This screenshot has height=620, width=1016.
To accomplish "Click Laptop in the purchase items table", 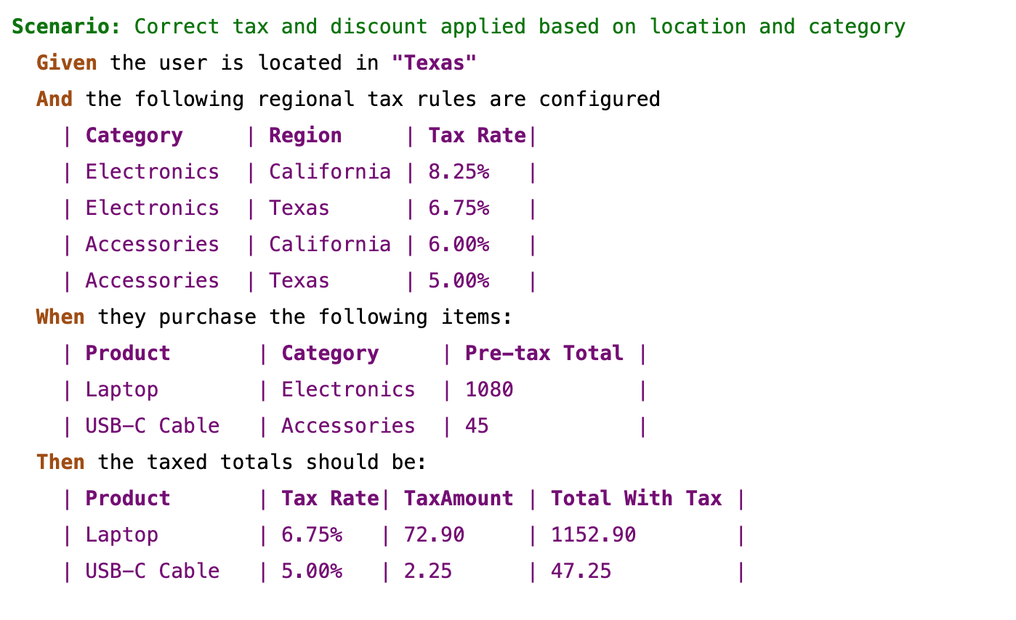I will pyautogui.click(x=121, y=390).
